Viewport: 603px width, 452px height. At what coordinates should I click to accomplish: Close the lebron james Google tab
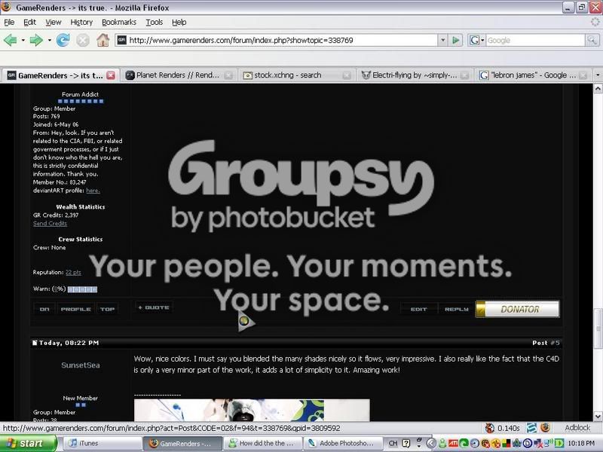coord(583,75)
